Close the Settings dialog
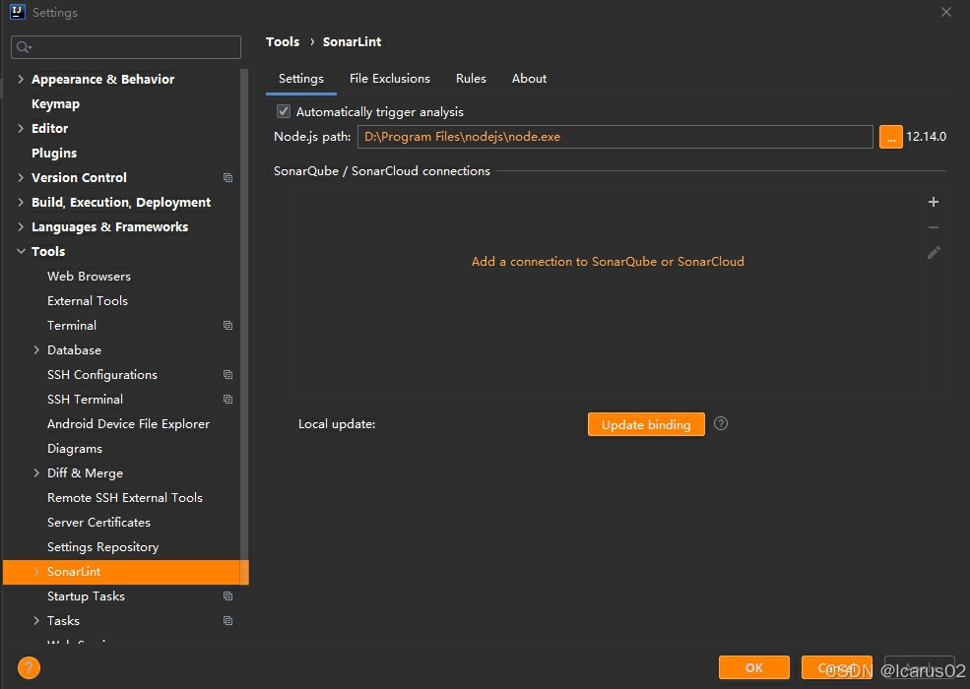 (x=946, y=12)
